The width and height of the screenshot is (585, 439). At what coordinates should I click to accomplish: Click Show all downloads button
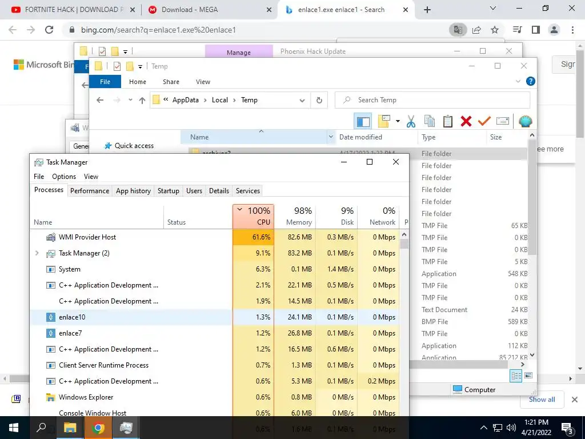tap(542, 400)
